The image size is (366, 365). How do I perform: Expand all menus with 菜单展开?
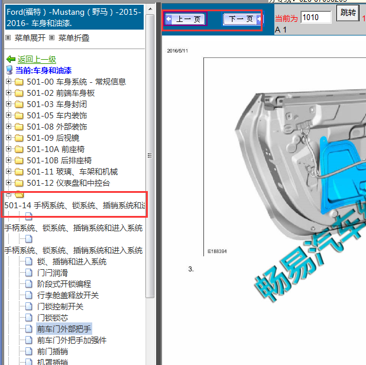pyautogui.click(x=30, y=38)
